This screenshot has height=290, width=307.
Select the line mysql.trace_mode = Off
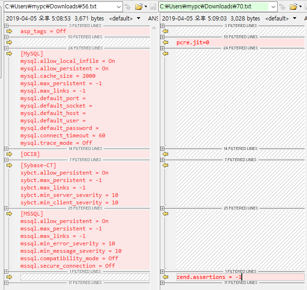[56, 143]
